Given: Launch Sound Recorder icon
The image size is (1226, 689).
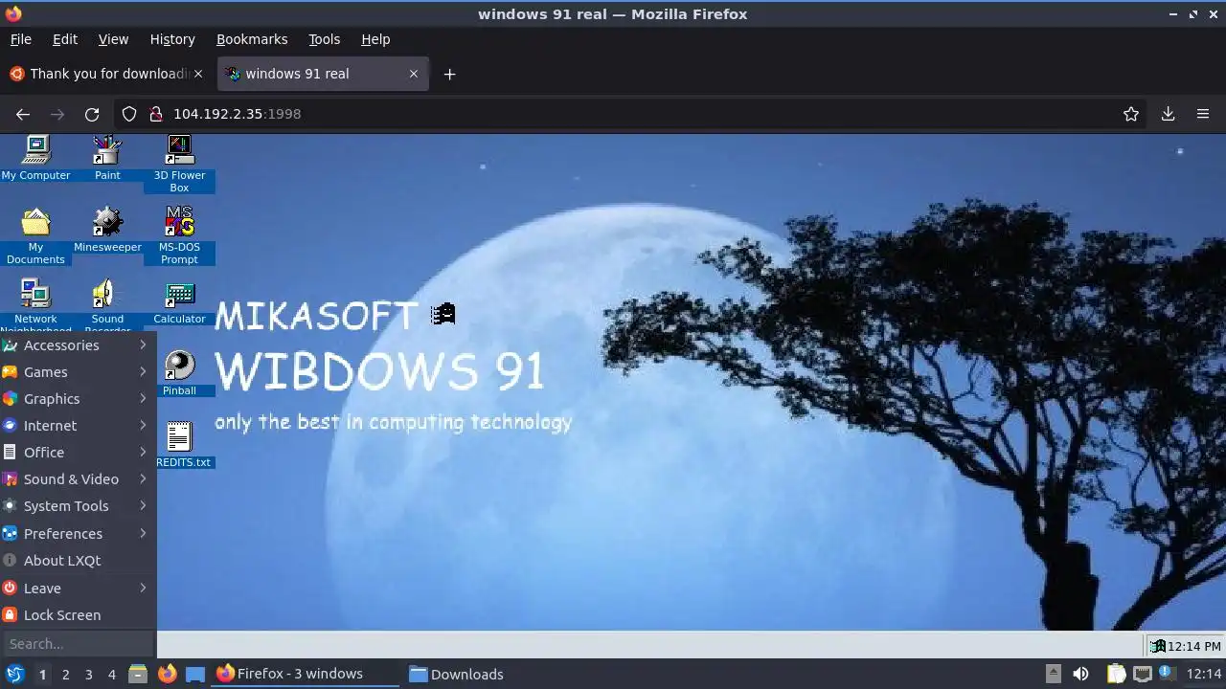Looking at the screenshot, I should [x=107, y=304].
